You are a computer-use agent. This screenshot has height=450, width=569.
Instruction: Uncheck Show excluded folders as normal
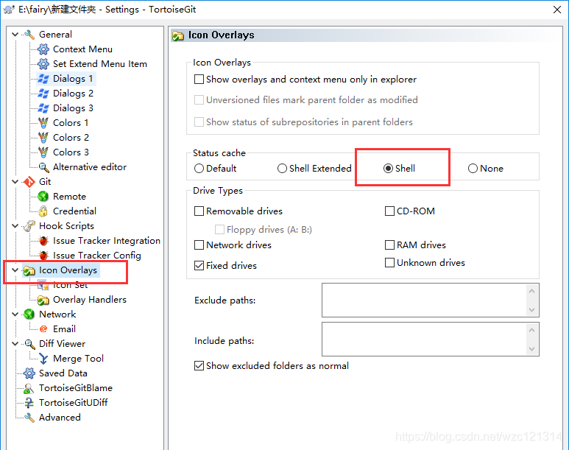coord(199,366)
